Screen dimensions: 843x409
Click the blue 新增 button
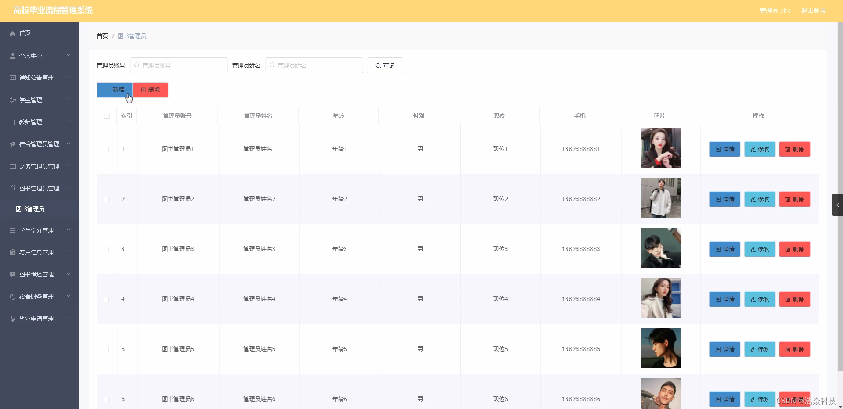click(114, 90)
